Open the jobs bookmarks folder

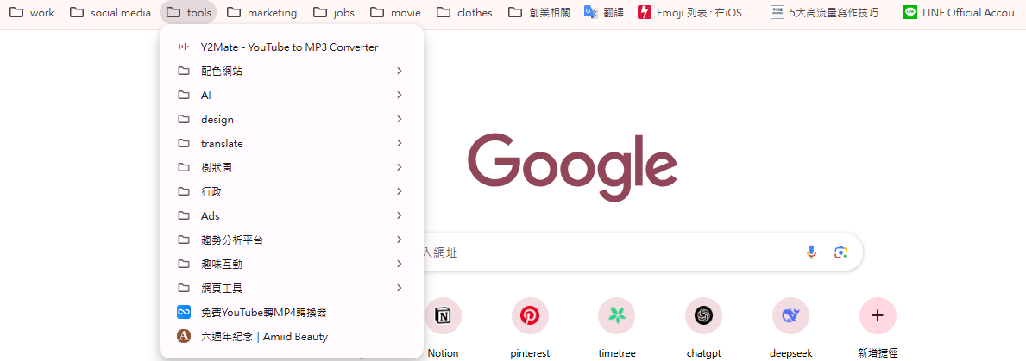(x=334, y=12)
